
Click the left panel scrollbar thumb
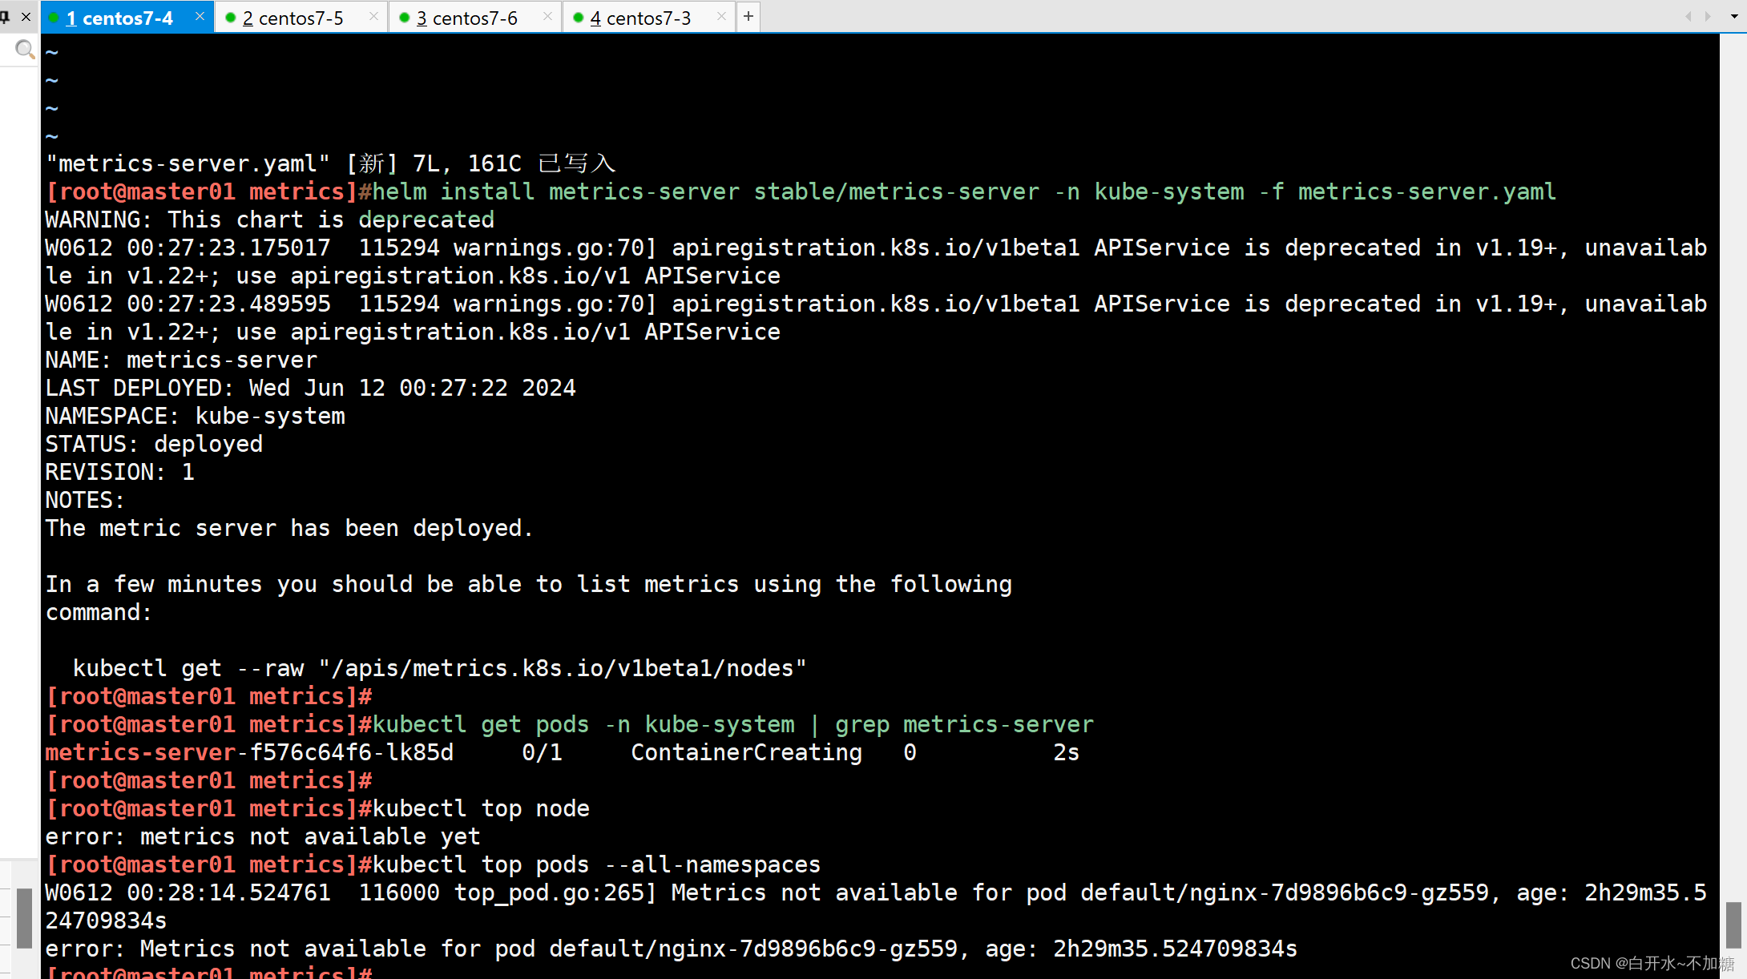coord(24,918)
